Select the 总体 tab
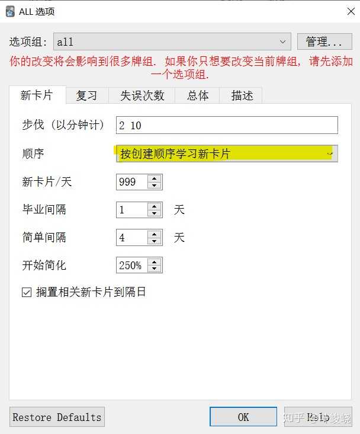This screenshot has height=434, width=360. pos(198,95)
